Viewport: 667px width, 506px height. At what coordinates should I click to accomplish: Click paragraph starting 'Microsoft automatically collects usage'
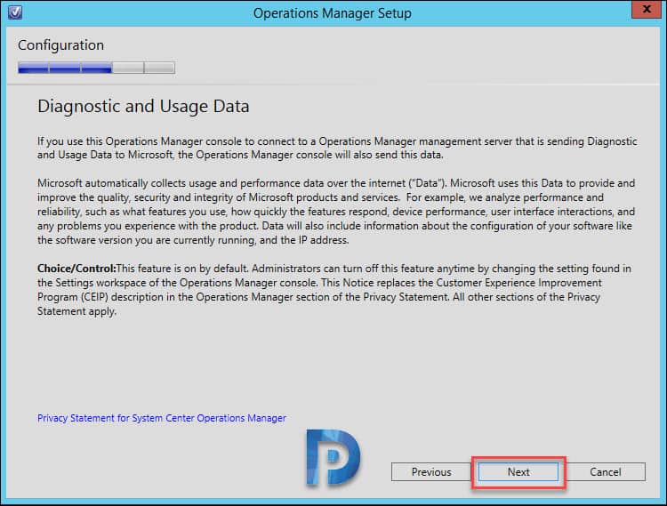336,212
